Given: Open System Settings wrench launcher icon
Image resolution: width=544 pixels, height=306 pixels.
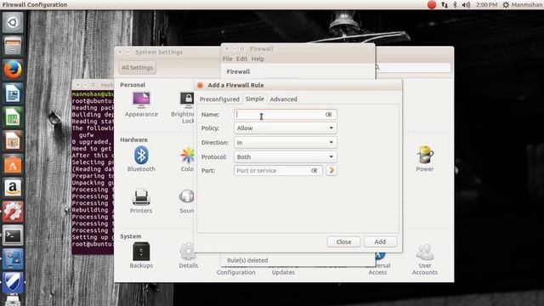Looking at the screenshot, I should [x=13, y=212].
